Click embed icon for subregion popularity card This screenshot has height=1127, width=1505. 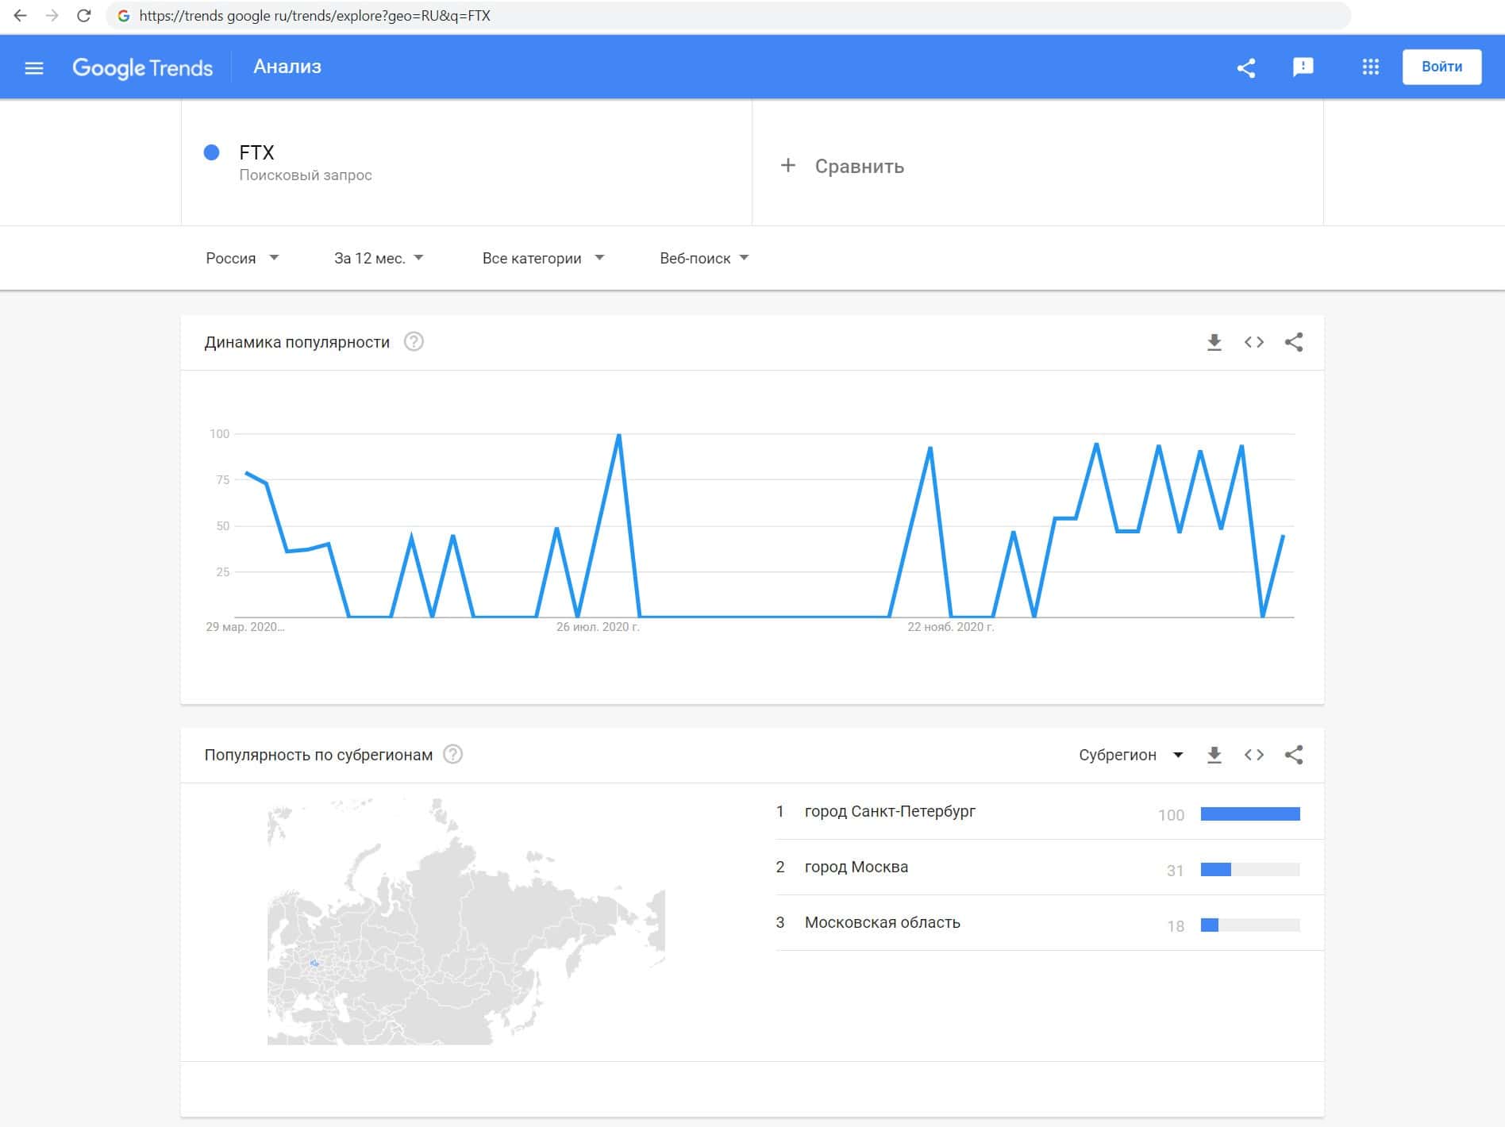(x=1254, y=755)
